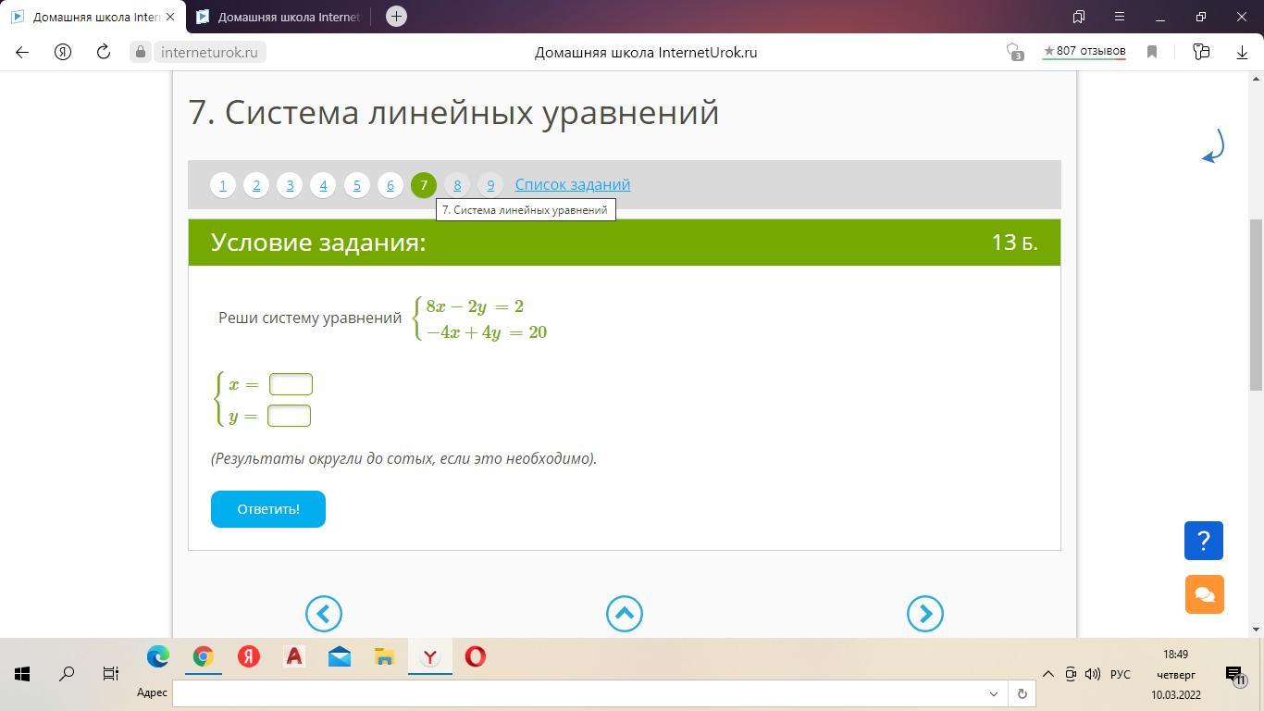This screenshot has width=1264, height=711.
Task: Open the collections icon in toolbar
Action: (x=1201, y=52)
